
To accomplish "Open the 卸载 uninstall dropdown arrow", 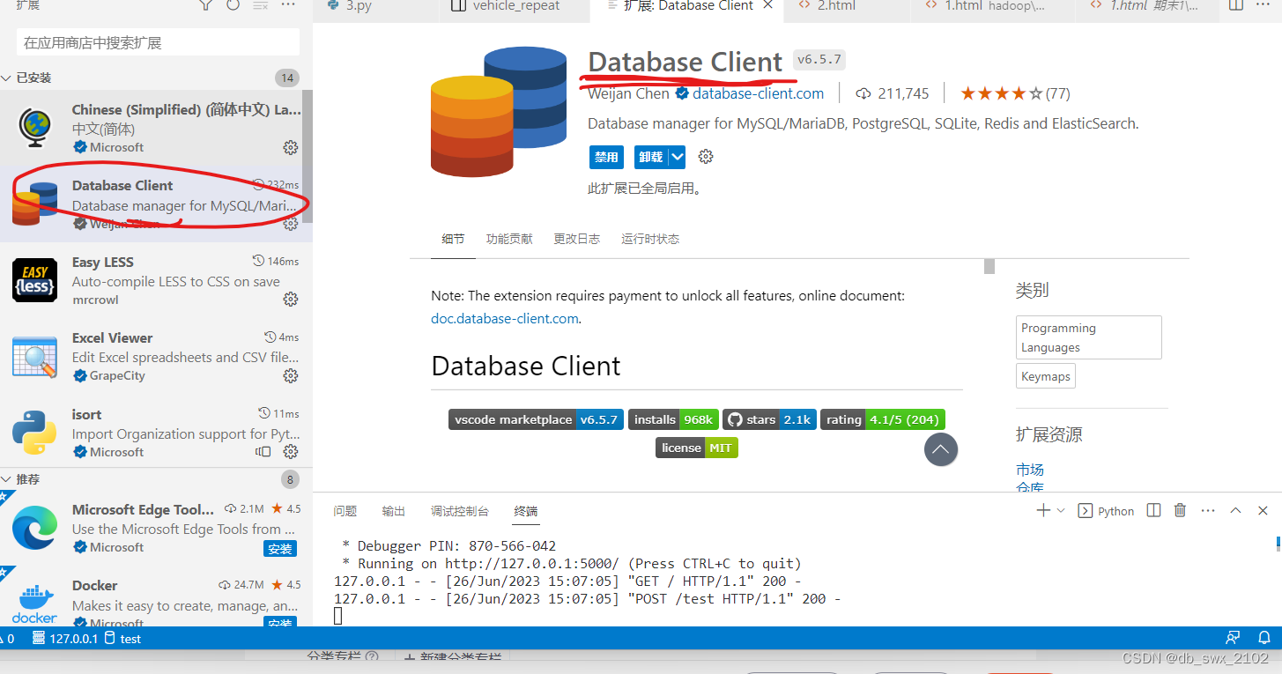I will click(x=675, y=156).
